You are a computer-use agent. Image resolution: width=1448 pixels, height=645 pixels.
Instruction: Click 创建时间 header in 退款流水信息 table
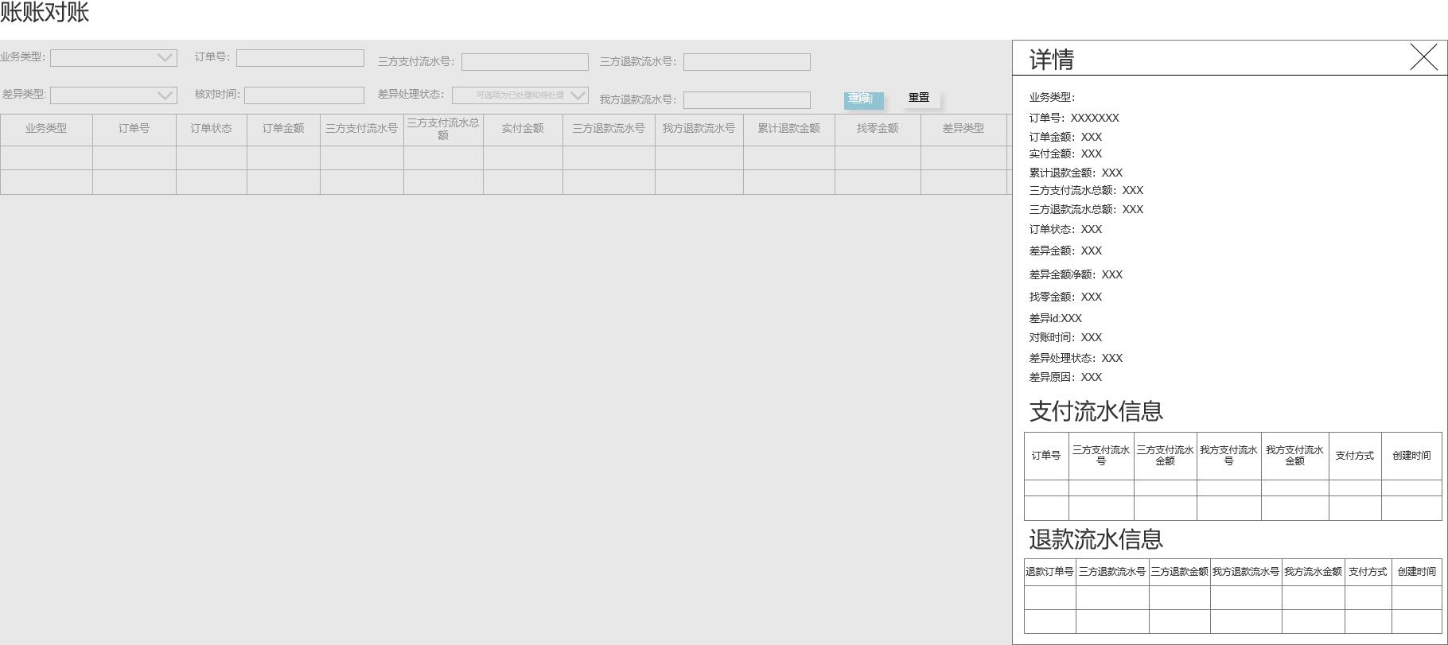pos(1417,572)
